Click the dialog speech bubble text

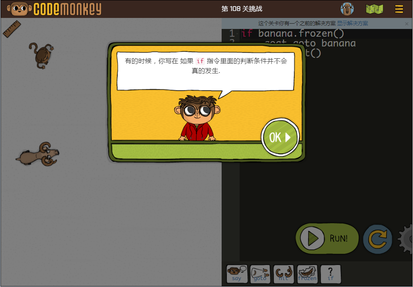pyautogui.click(x=206, y=66)
